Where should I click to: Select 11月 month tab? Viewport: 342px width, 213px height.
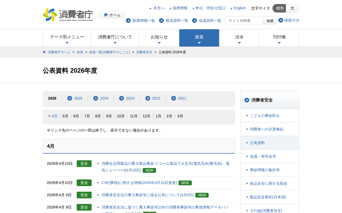pos(134,116)
